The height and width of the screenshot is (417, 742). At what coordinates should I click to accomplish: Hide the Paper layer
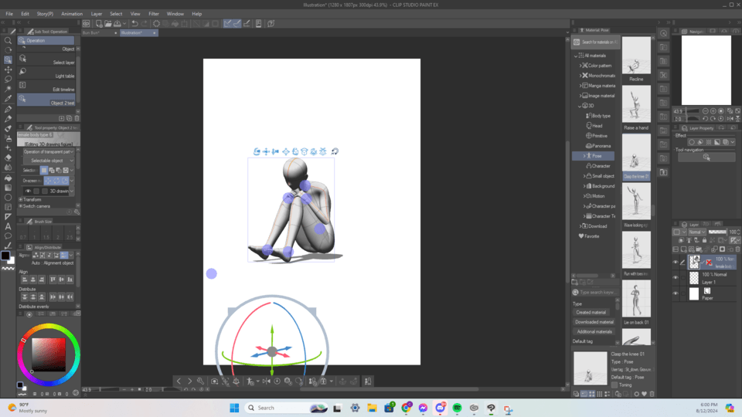coord(676,293)
